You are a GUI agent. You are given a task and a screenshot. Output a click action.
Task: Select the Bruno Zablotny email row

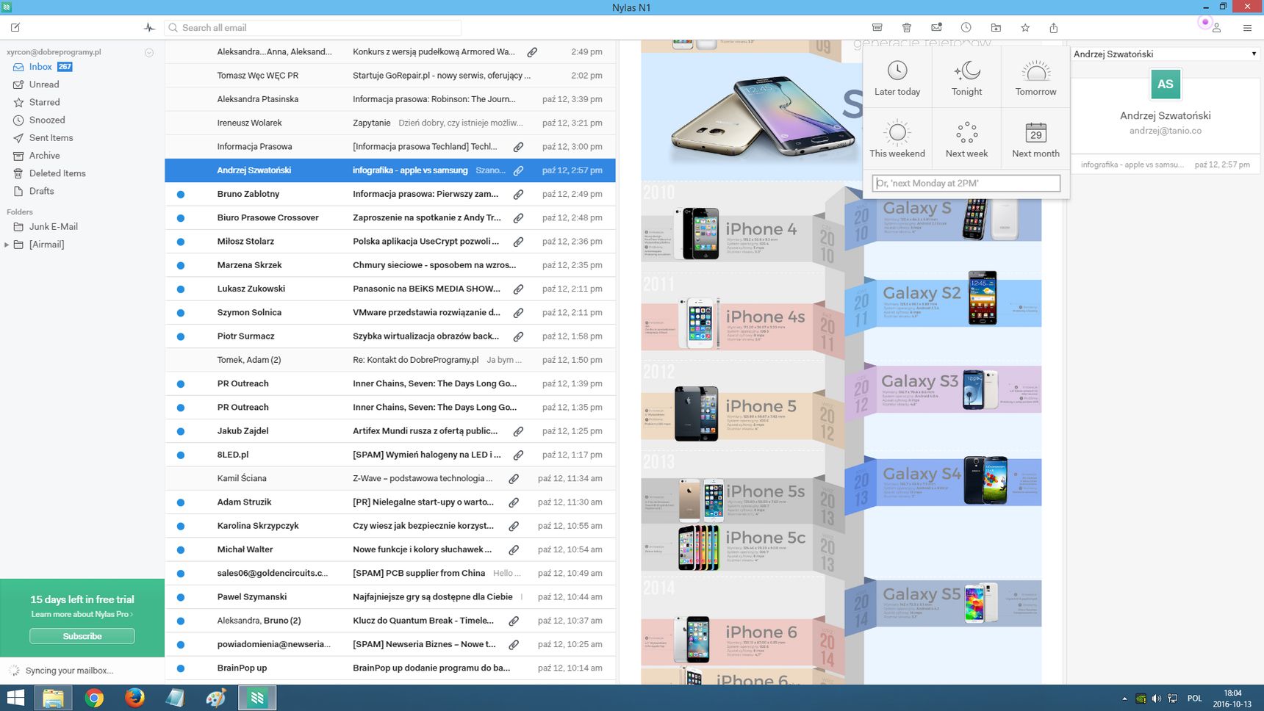pos(390,194)
